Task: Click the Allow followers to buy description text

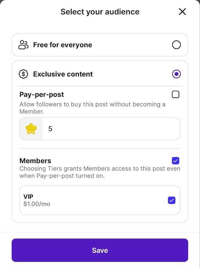Action: coord(92,108)
